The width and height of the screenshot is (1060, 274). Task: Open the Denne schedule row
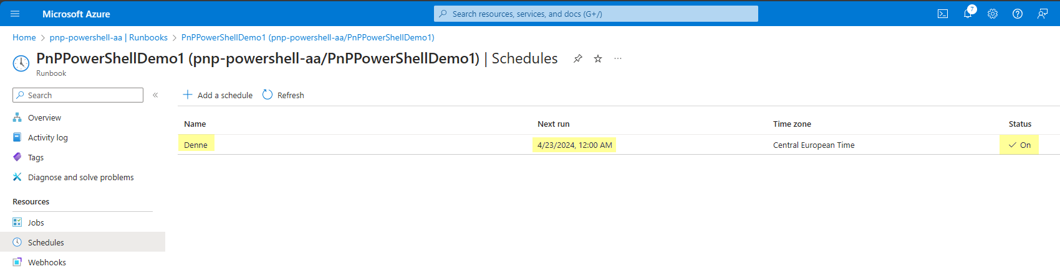[x=619, y=145]
